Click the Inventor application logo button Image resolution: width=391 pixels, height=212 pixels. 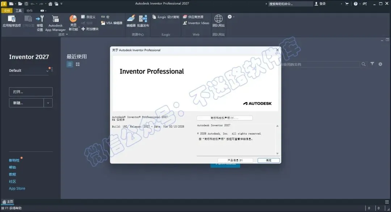click(4, 4)
